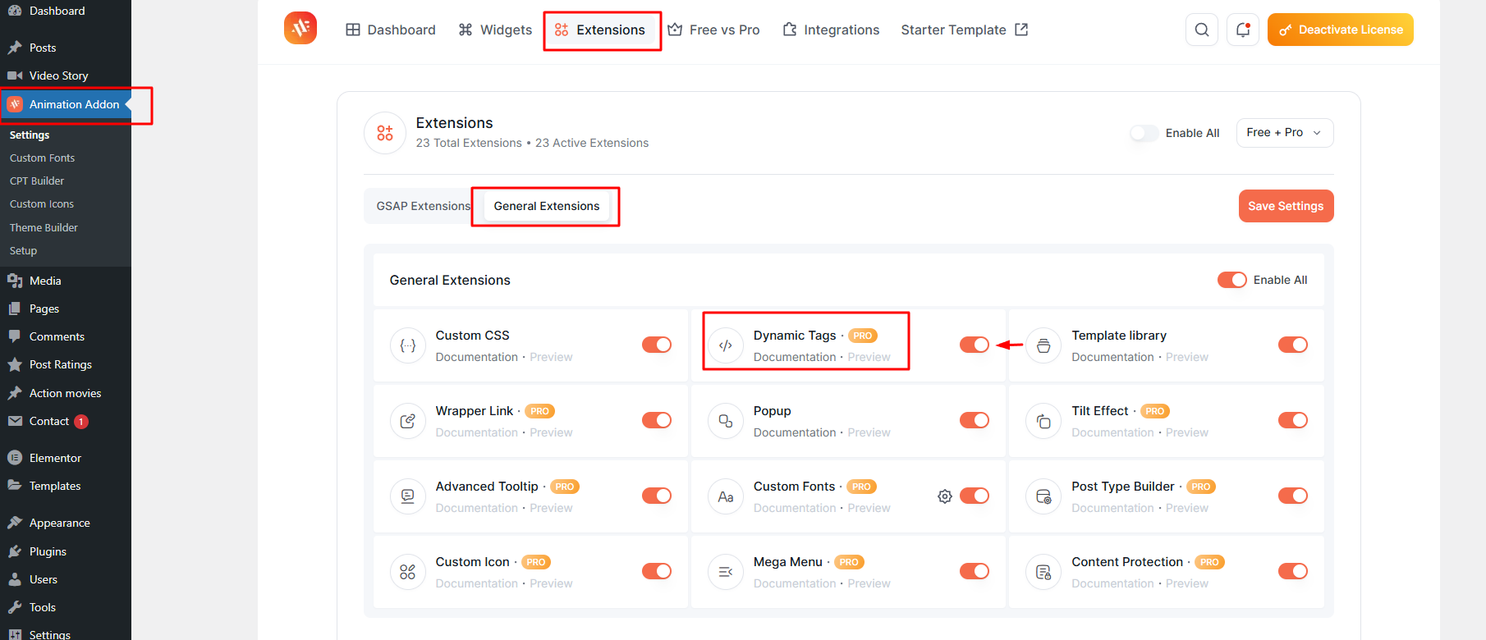Toggle the Mega Menu switch
This screenshot has width=1486, height=640.
(x=975, y=571)
